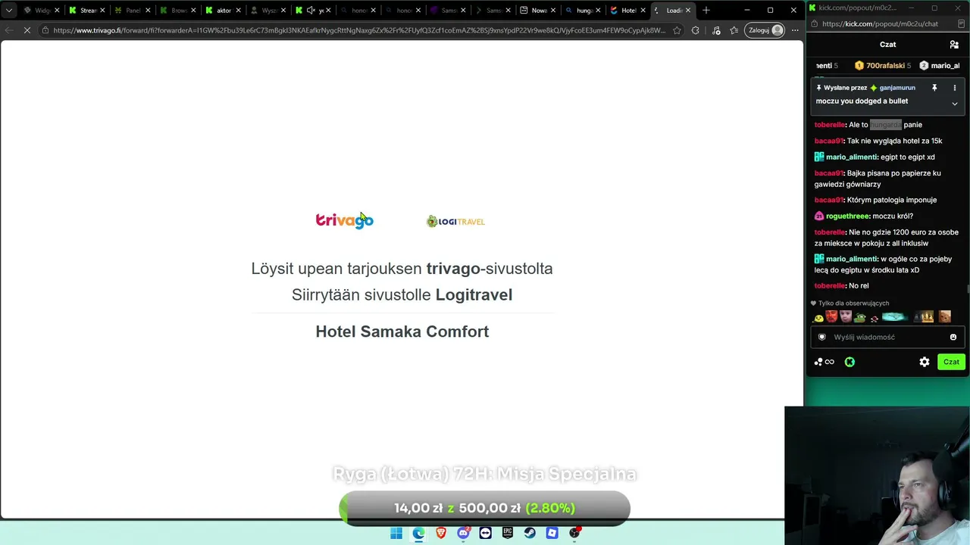Switch to the Widget tab
The width and height of the screenshot is (970, 545).
click(x=42, y=10)
